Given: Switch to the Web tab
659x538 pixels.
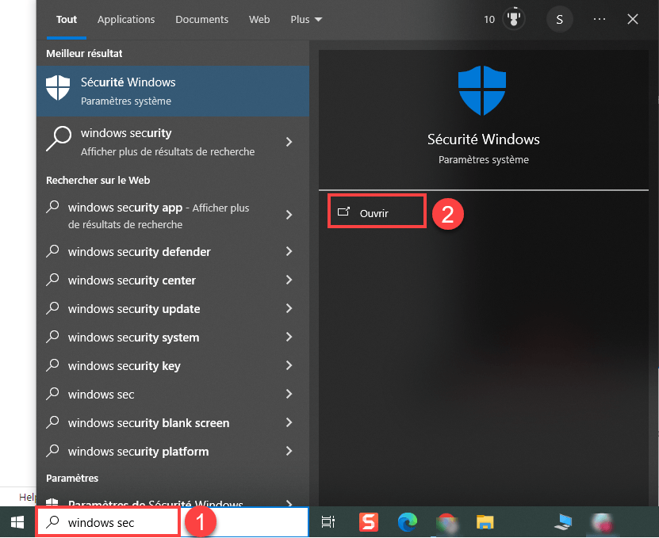Looking at the screenshot, I should 259,20.
